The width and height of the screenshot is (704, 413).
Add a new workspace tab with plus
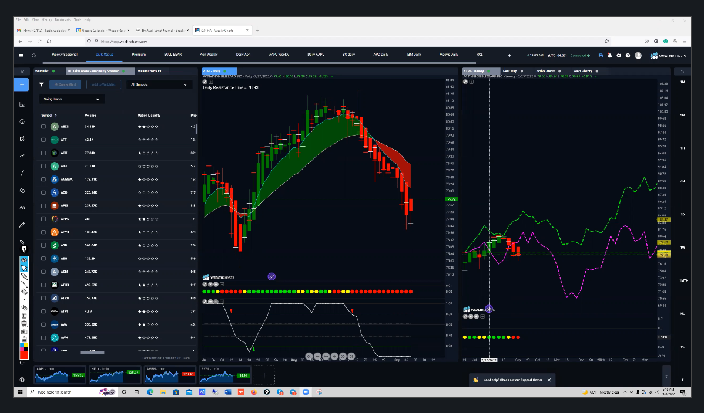509,55
